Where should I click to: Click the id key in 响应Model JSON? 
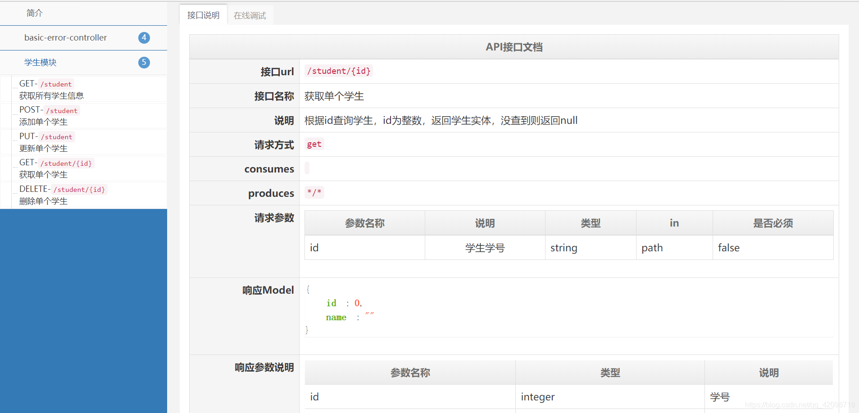(332, 303)
